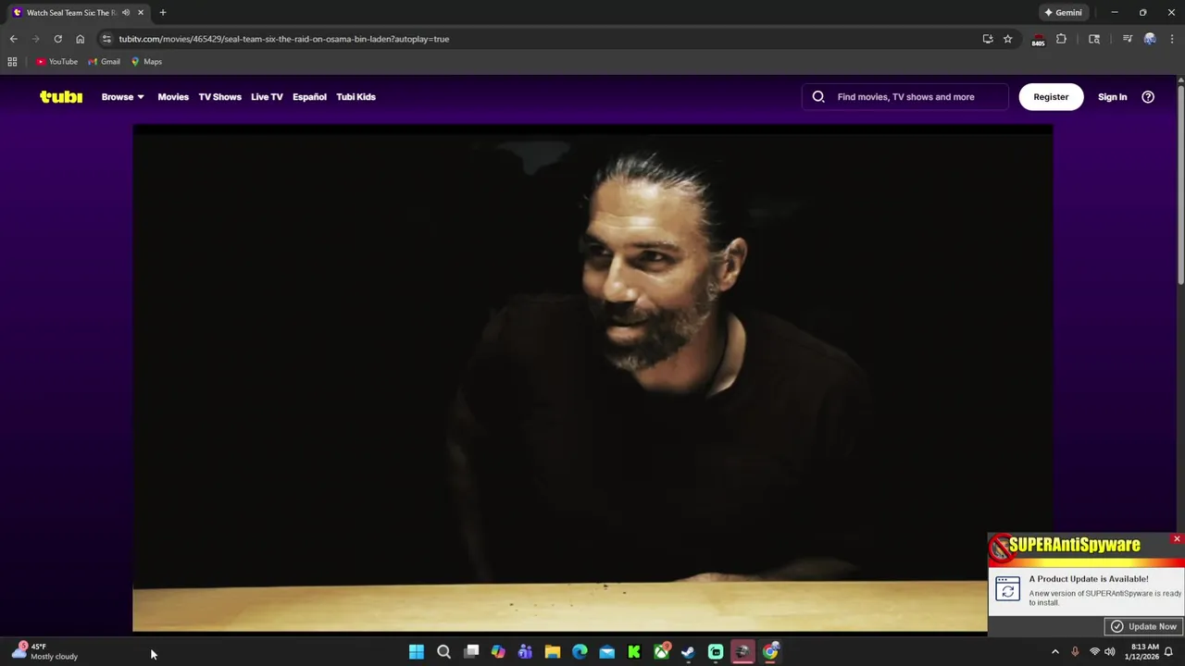Open the Gemini button in Chrome
Viewport: 1185px width, 666px height.
[x=1063, y=12]
